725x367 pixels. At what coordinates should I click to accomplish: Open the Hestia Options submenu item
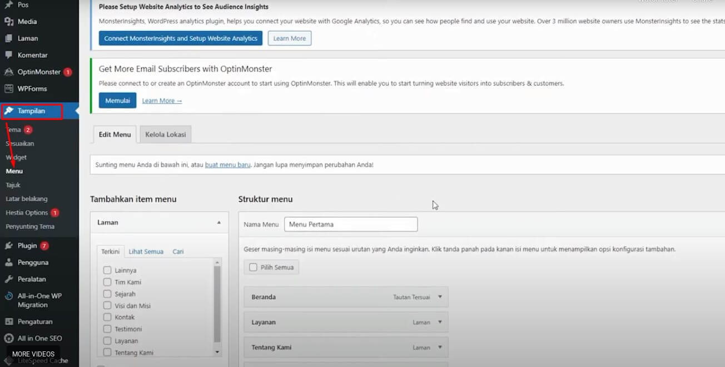(27, 213)
